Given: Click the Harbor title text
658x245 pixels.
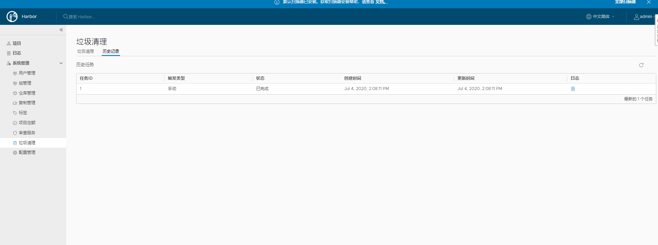Looking at the screenshot, I should [x=29, y=17].
